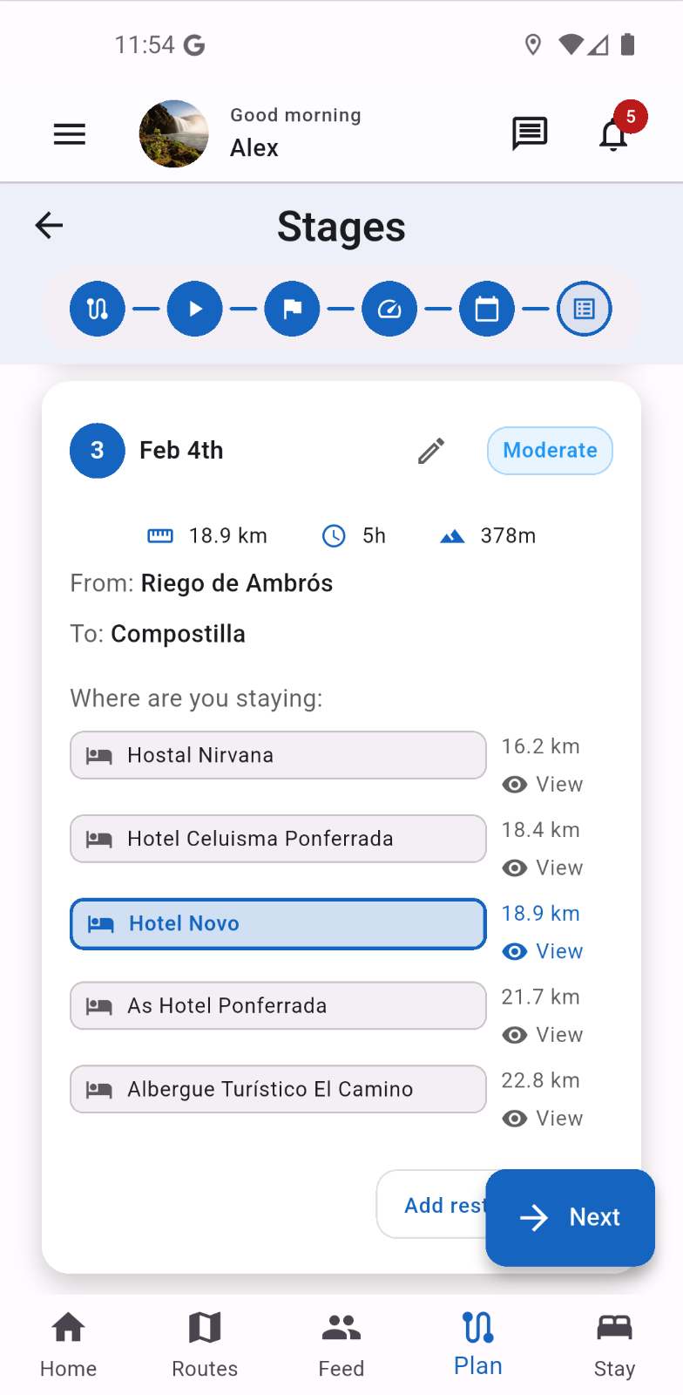Switch to the Routes tab
683x1395 pixels.
(x=205, y=1344)
